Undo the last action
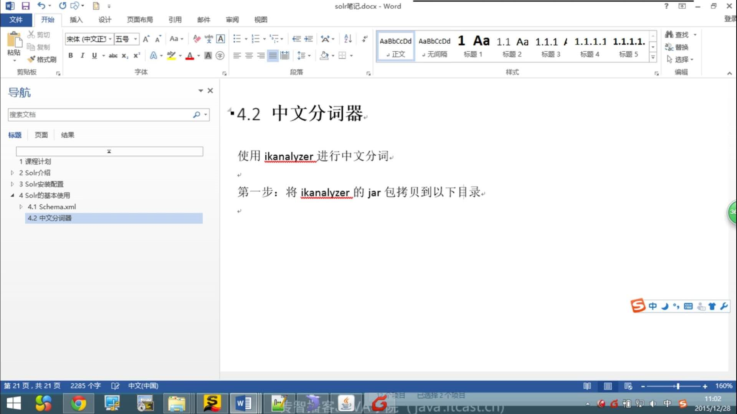Viewport: 737px width, 414px height. pyautogui.click(x=41, y=6)
